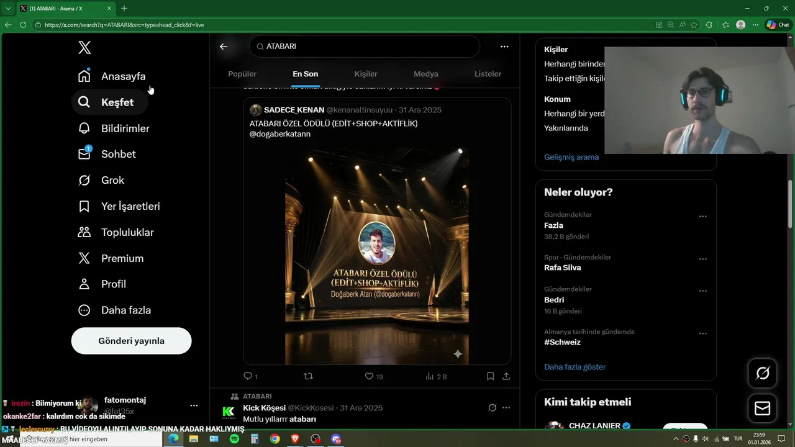Open favorites list icon
Viewport: 795px width, 447px height.
click(x=725, y=25)
